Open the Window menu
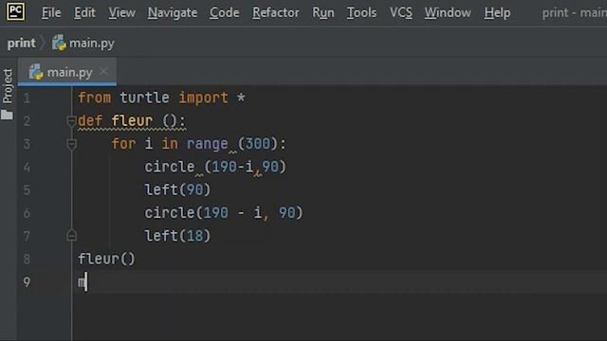Viewport: 607px width, 341px height. pyautogui.click(x=448, y=12)
